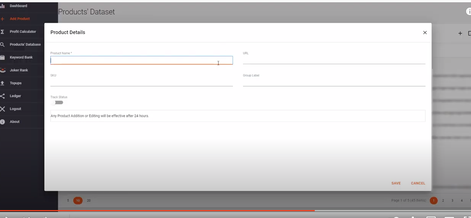This screenshot has height=218, width=471.
Task: Click the About info icon
Action: tap(2, 122)
